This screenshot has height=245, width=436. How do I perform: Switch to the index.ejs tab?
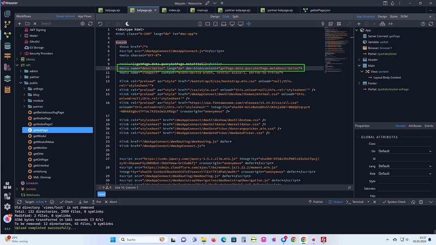(x=175, y=10)
